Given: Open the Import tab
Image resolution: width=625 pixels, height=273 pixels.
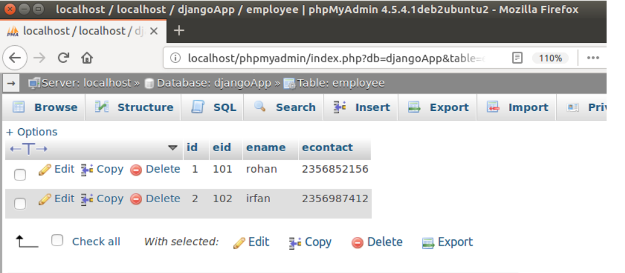Looking at the screenshot, I should (x=517, y=107).
